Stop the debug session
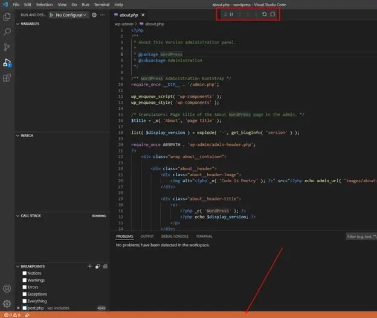 [272, 14]
